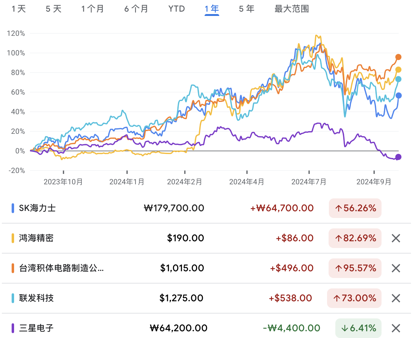Screen dimensions: 414x338
Task: Click the cyan endpoint dot on chart
Action: pyautogui.click(x=398, y=79)
